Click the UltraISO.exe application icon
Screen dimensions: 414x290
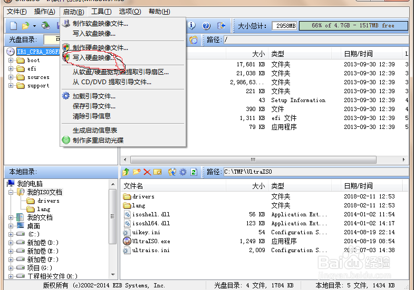click(127, 241)
